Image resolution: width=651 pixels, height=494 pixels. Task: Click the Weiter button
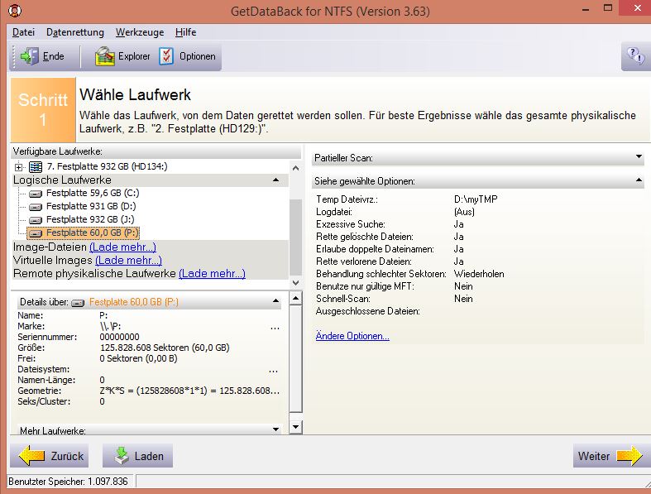tap(610, 456)
